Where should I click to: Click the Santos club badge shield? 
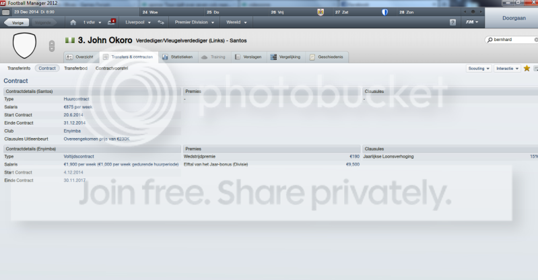(24, 45)
